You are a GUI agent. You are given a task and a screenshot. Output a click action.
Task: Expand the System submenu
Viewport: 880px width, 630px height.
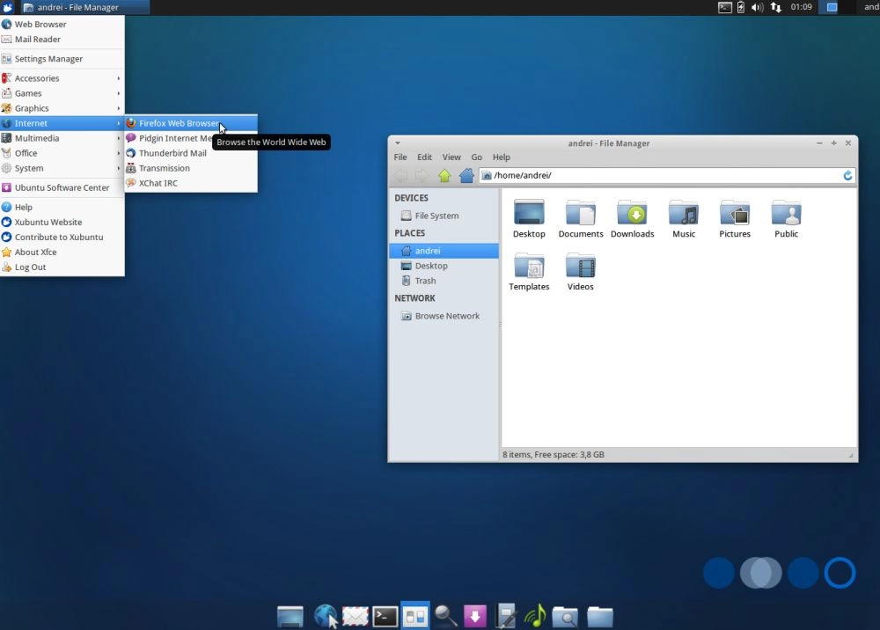(62, 168)
